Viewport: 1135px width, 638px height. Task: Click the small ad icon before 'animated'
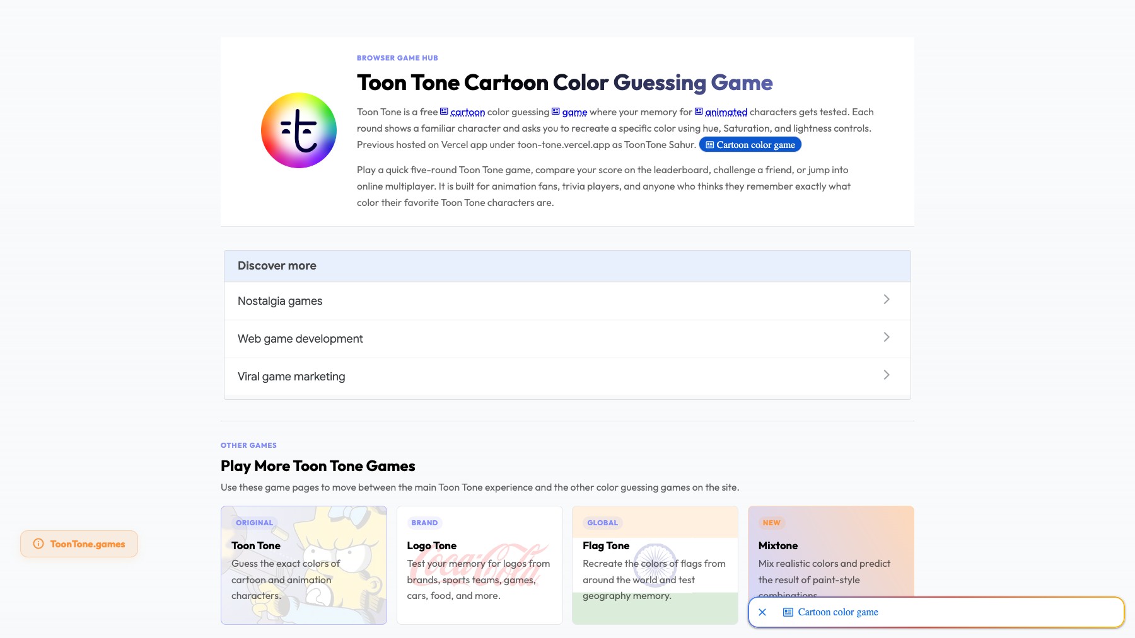(x=699, y=111)
